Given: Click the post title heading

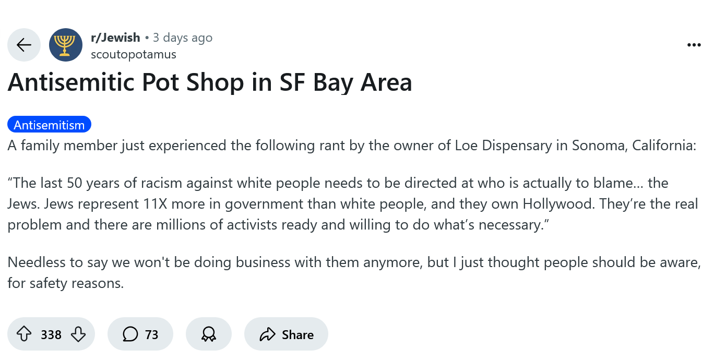Looking at the screenshot, I should click(210, 82).
